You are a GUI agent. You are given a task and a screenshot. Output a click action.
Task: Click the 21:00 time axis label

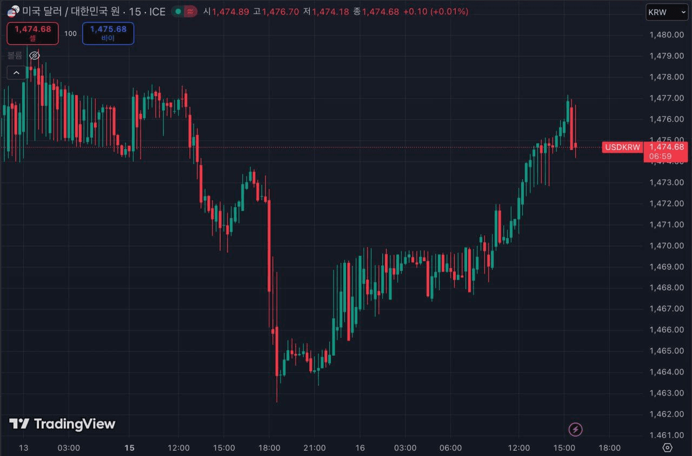(x=315, y=448)
